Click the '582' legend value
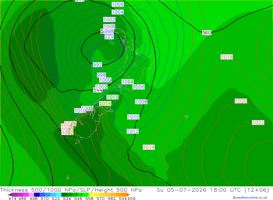The width and height of the screenshot is (273, 200). pyautogui.click(x=112, y=198)
